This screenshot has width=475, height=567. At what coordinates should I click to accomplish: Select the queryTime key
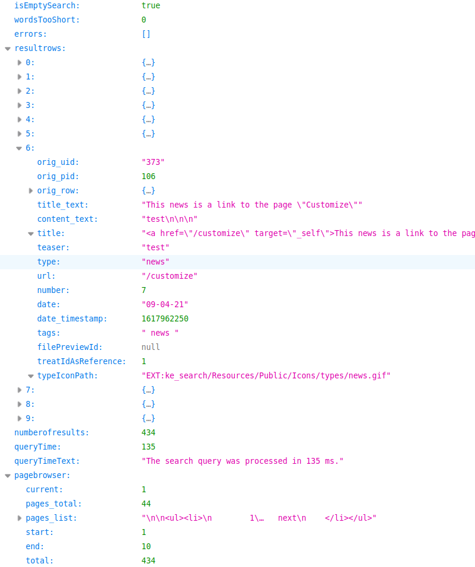click(x=37, y=447)
